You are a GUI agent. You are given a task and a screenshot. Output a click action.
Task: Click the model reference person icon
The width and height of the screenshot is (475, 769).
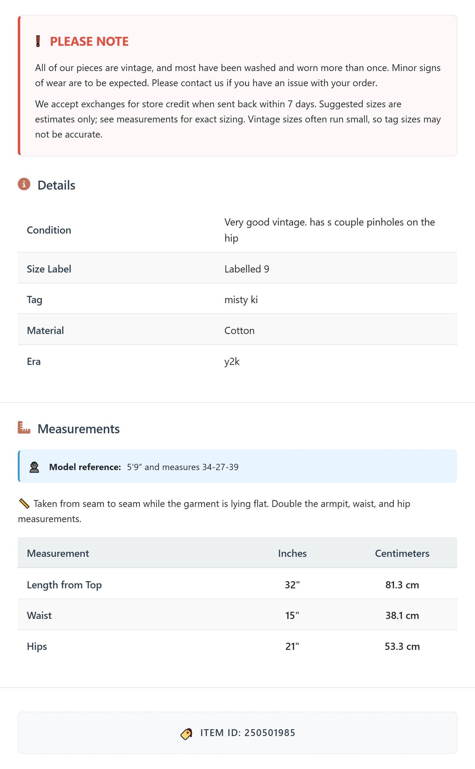[34, 467]
